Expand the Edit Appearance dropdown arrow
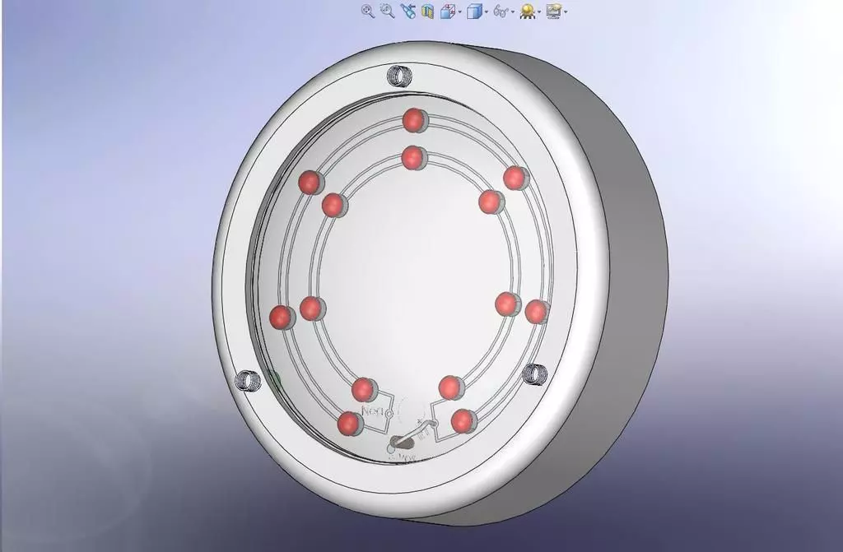The width and height of the screenshot is (843, 552). click(539, 12)
